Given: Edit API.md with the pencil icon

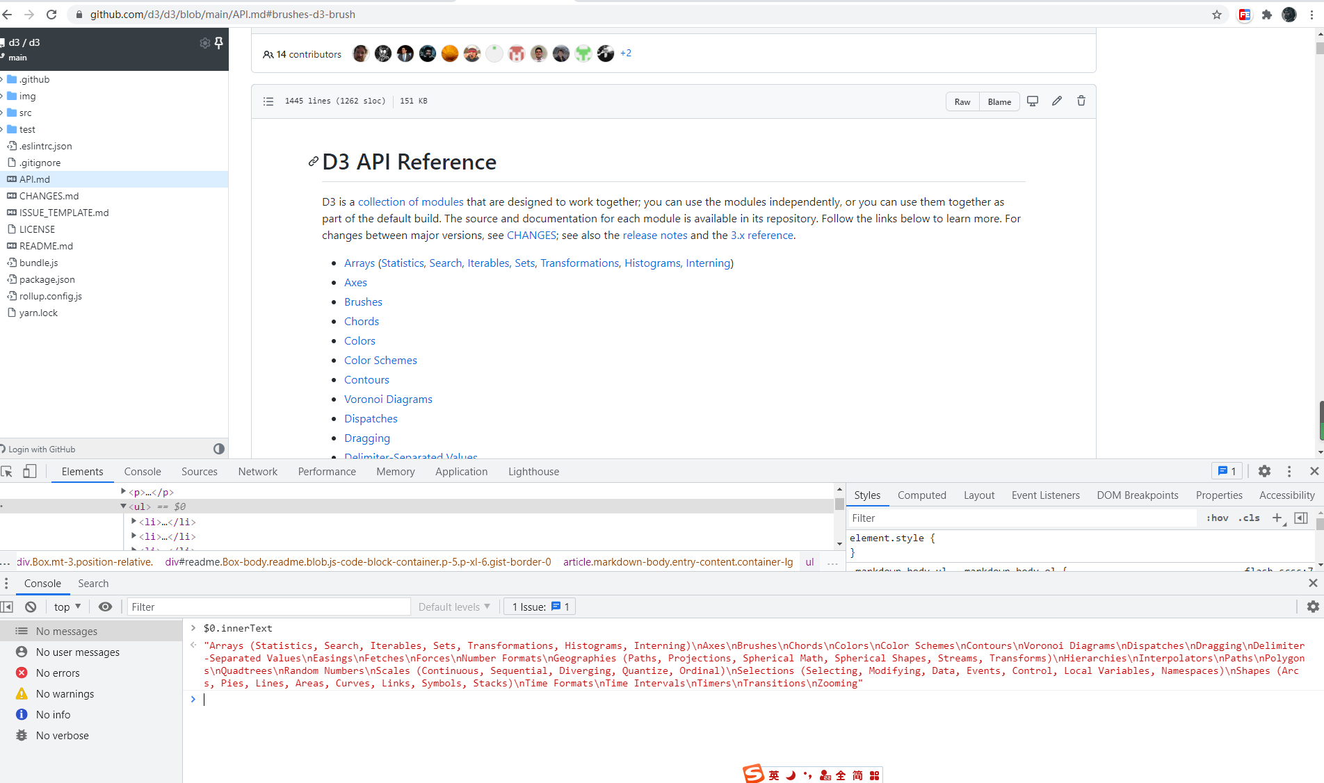Looking at the screenshot, I should tap(1057, 101).
